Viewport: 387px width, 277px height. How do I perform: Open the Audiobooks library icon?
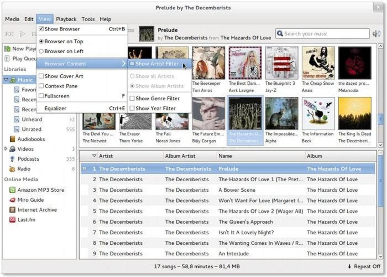(x=12, y=139)
